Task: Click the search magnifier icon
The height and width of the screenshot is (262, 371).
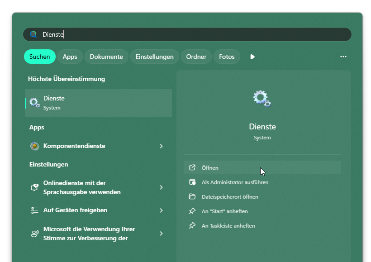Action: point(33,34)
